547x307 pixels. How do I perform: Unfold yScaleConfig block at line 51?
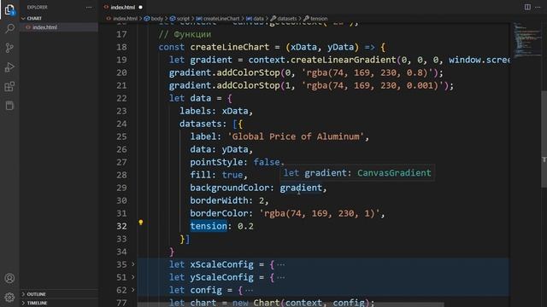133,277
